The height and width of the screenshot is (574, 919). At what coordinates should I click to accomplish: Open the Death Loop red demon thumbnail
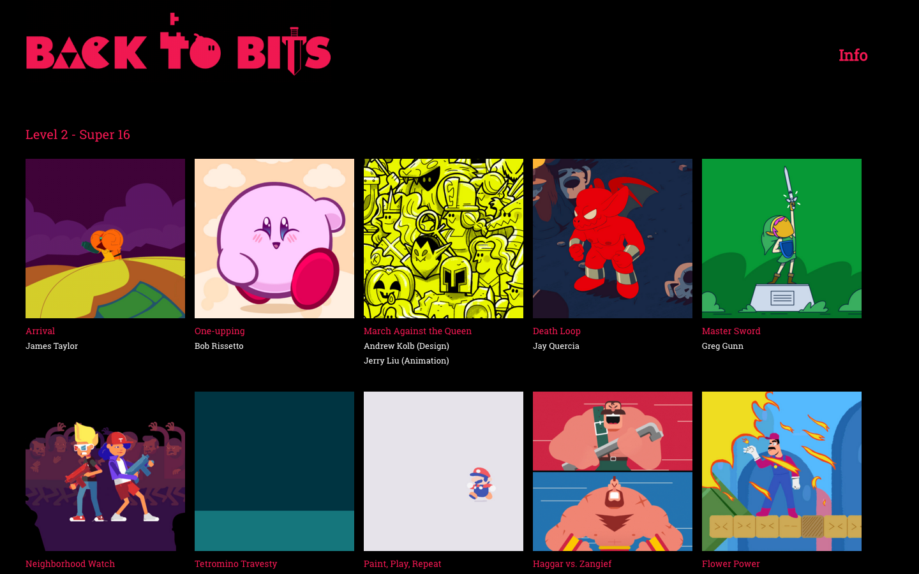(x=613, y=239)
